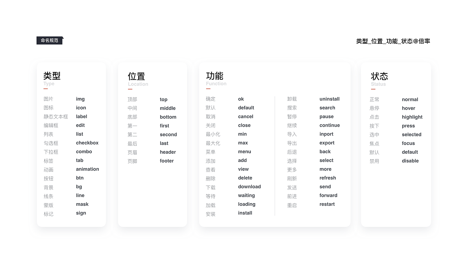
Task: Click the 'max' entry
Action: tap(243, 143)
